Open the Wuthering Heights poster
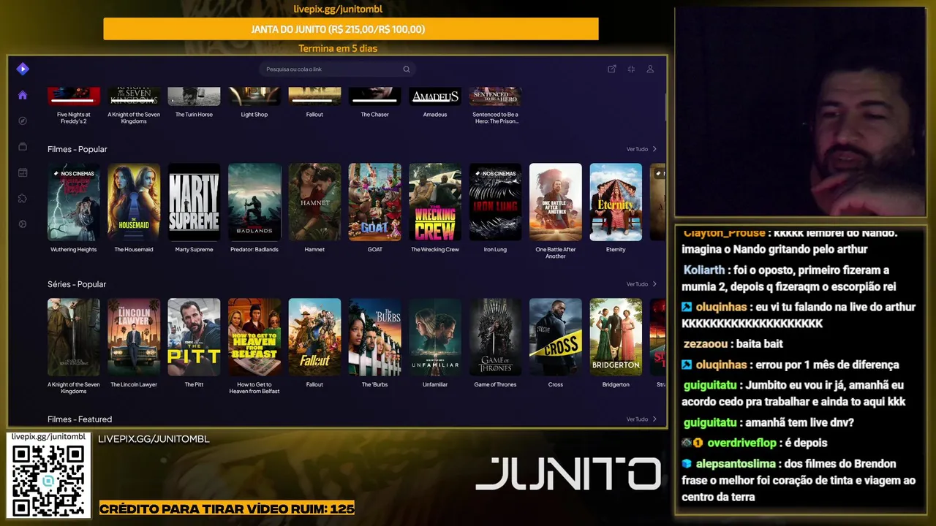This screenshot has width=936, height=526. coord(74,202)
